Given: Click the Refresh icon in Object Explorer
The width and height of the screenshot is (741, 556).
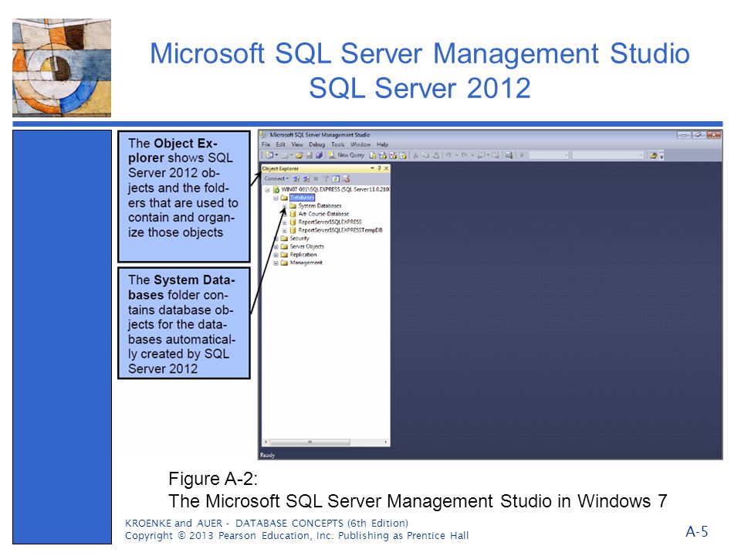Looking at the screenshot, I should coord(336,178).
